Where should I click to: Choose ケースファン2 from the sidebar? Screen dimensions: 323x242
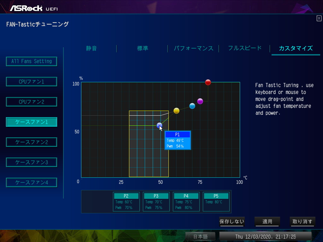coord(32,142)
